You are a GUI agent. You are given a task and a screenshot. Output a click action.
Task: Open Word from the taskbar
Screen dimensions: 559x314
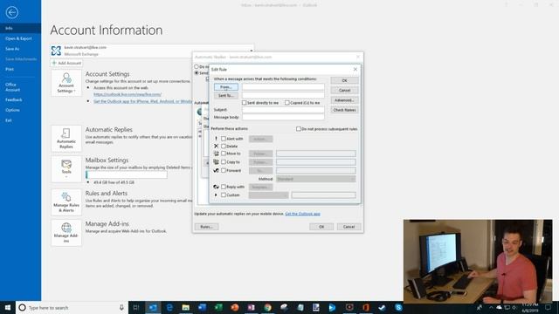coord(202,308)
